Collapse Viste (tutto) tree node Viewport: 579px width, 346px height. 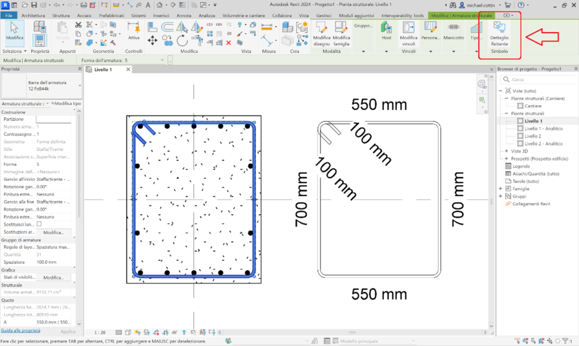click(501, 91)
